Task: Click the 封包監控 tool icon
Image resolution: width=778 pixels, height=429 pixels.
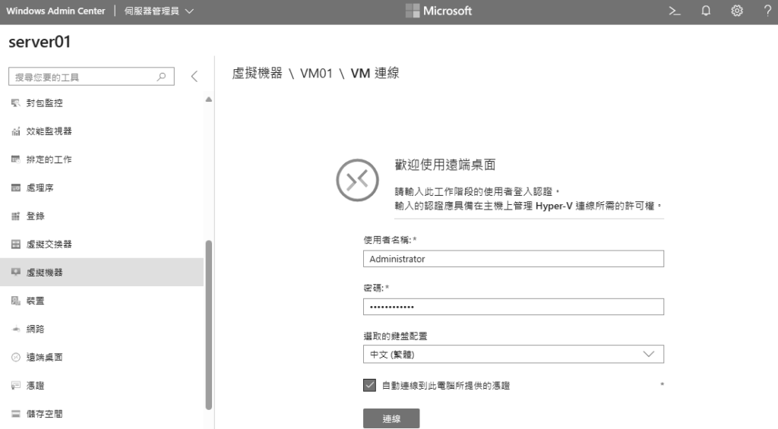Action: 16,103
